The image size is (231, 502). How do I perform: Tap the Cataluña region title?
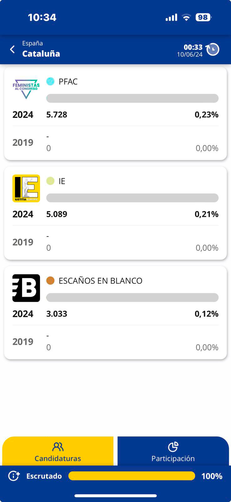coord(41,54)
